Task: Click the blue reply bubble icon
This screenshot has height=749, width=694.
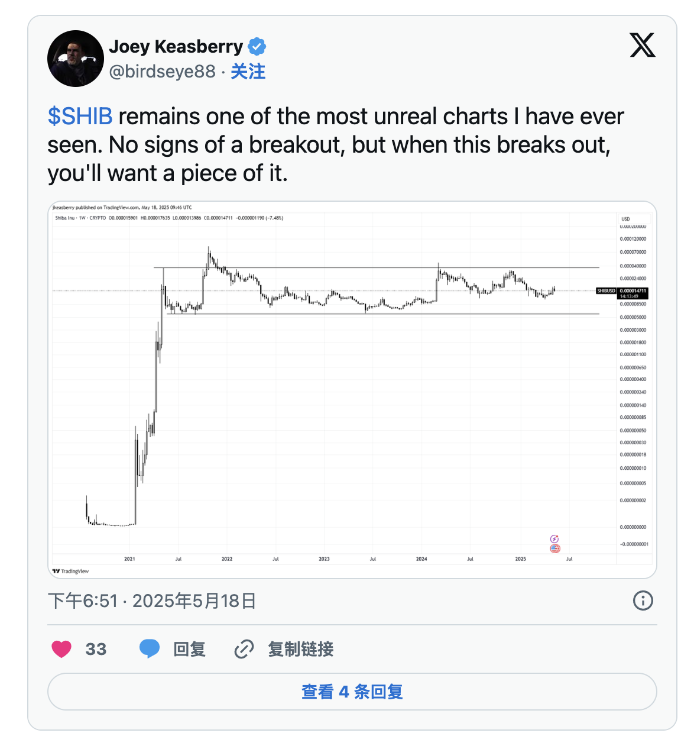Action: [x=150, y=649]
